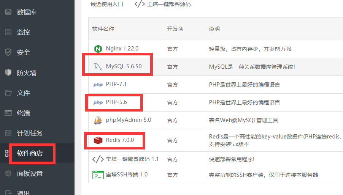Click the logout icon in sidebar
Screen dimensions: 343x195
8,193
